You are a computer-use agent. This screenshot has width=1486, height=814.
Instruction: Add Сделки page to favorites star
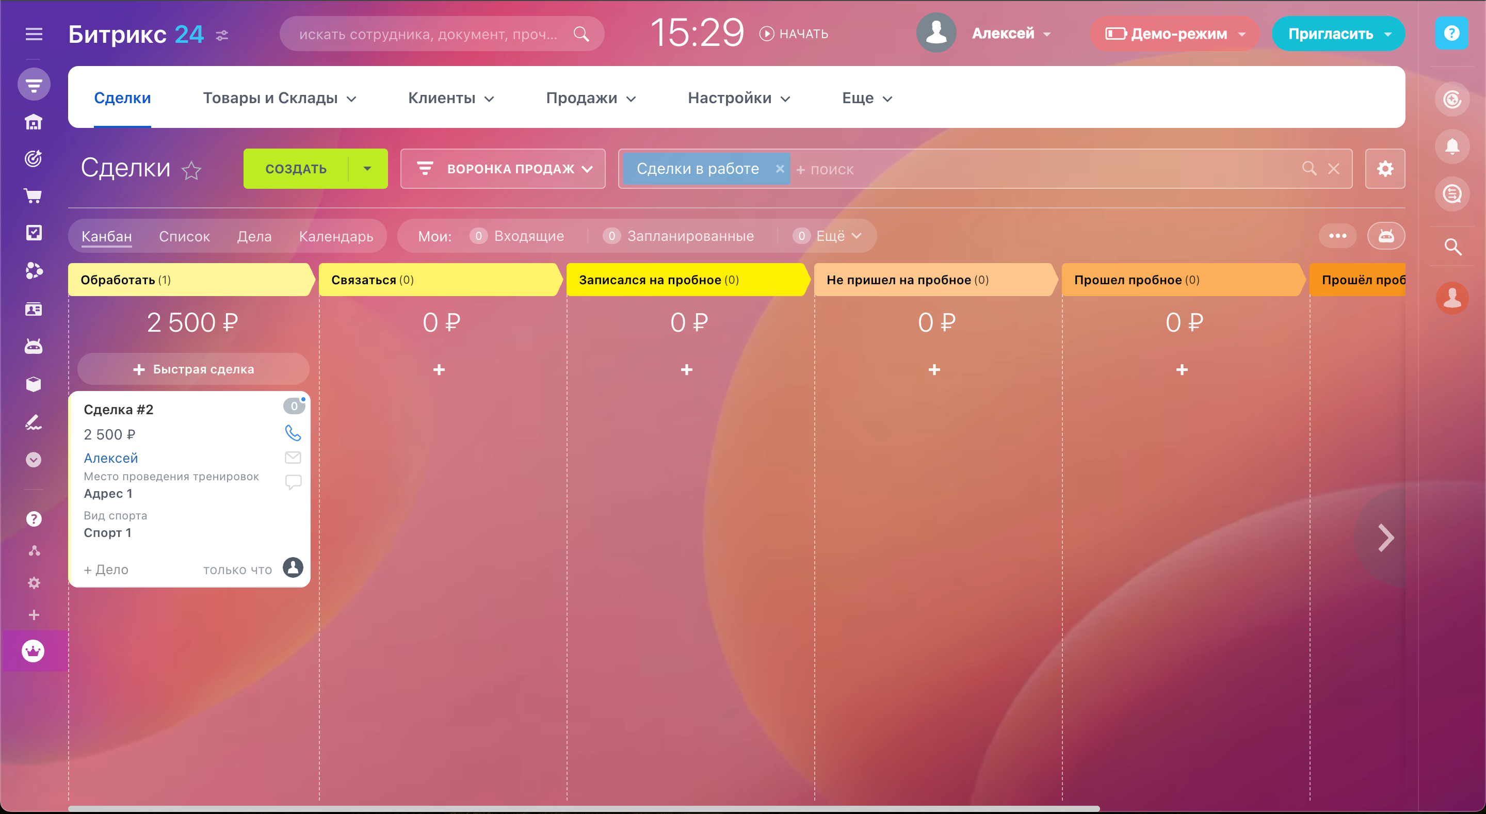[x=191, y=170]
